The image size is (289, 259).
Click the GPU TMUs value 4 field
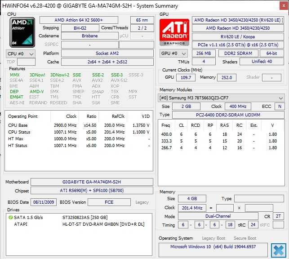(204, 62)
